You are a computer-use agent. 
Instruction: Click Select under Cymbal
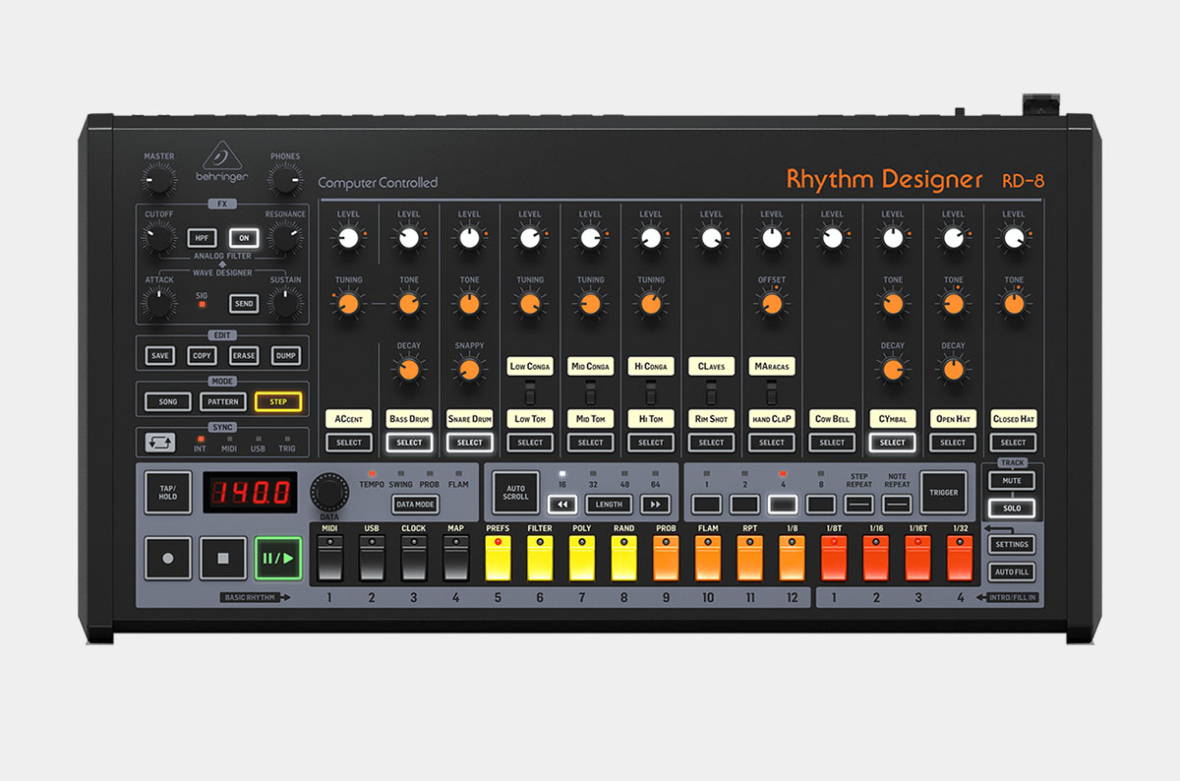(x=893, y=443)
